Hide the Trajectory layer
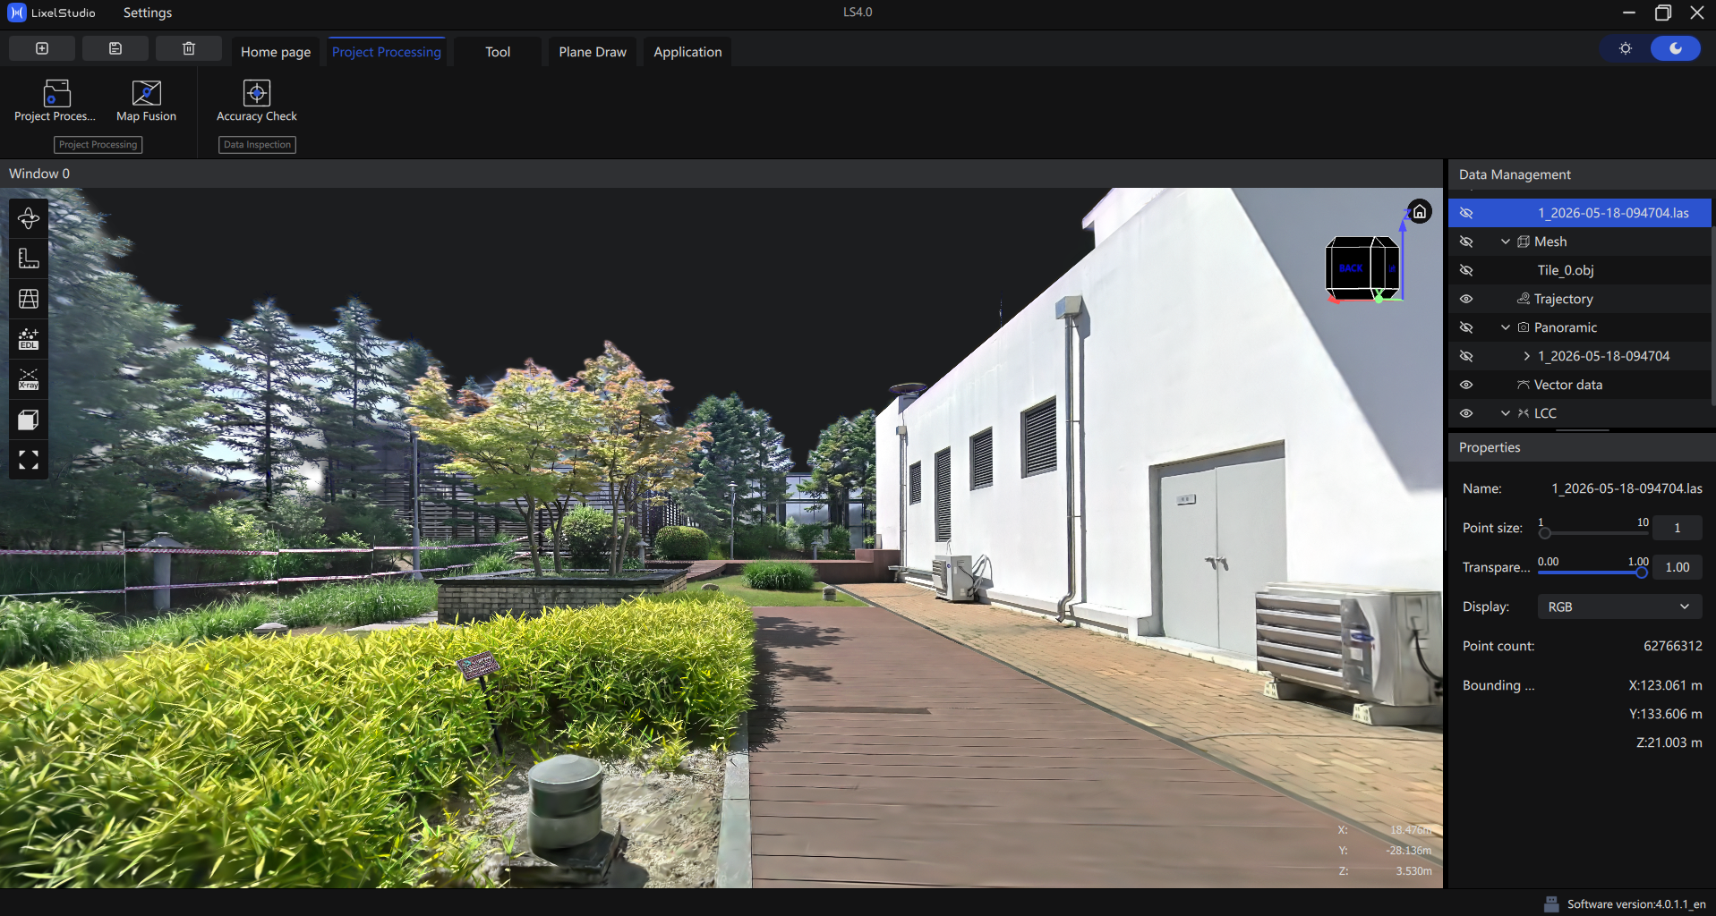The image size is (1716, 916). tap(1466, 299)
